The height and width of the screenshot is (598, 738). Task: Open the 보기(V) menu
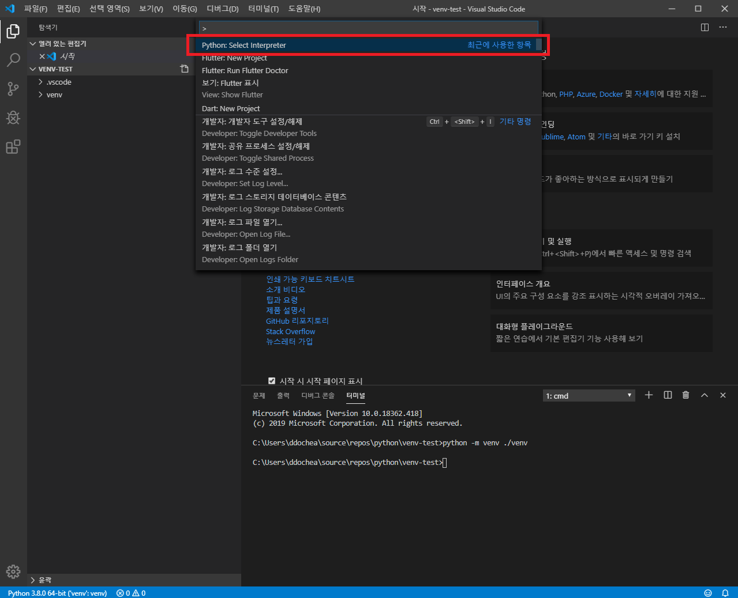pos(151,9)
